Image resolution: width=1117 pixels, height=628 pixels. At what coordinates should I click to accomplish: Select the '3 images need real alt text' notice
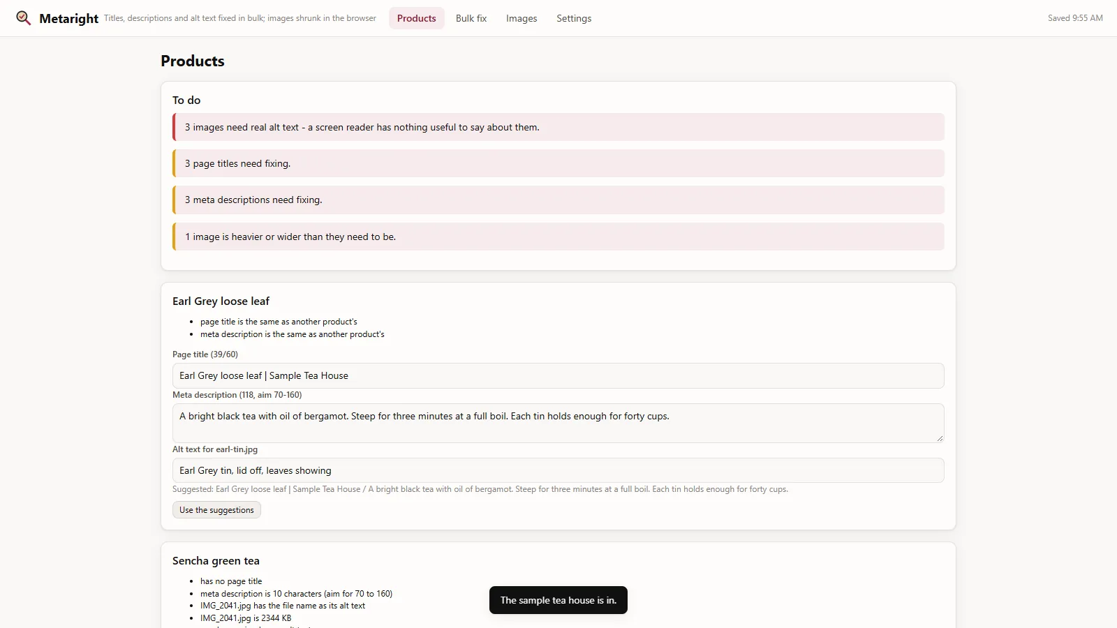pyautogui.click(x=558, y=127)
